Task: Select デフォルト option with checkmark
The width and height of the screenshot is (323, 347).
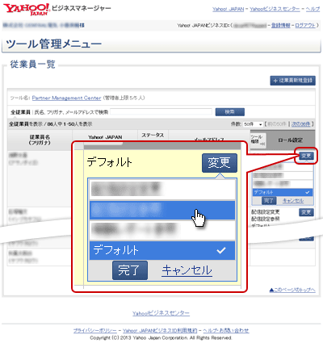Action: pos(162,250)
